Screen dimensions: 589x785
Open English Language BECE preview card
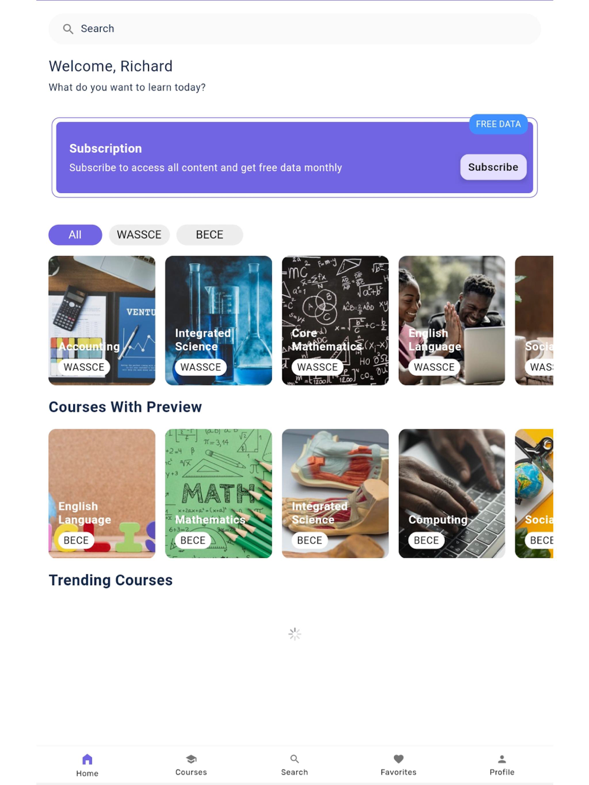coord(102,494)
